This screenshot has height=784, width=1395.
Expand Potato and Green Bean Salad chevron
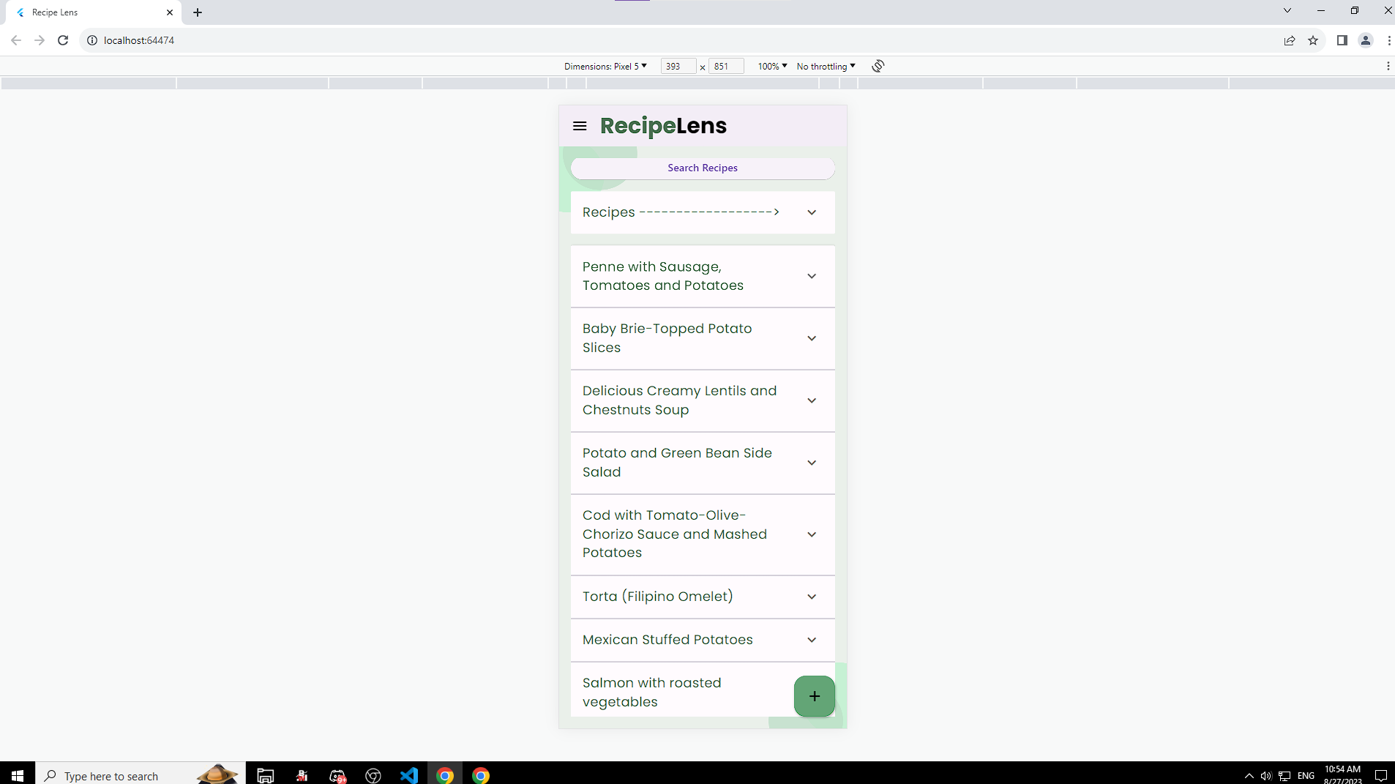point(812,463)
